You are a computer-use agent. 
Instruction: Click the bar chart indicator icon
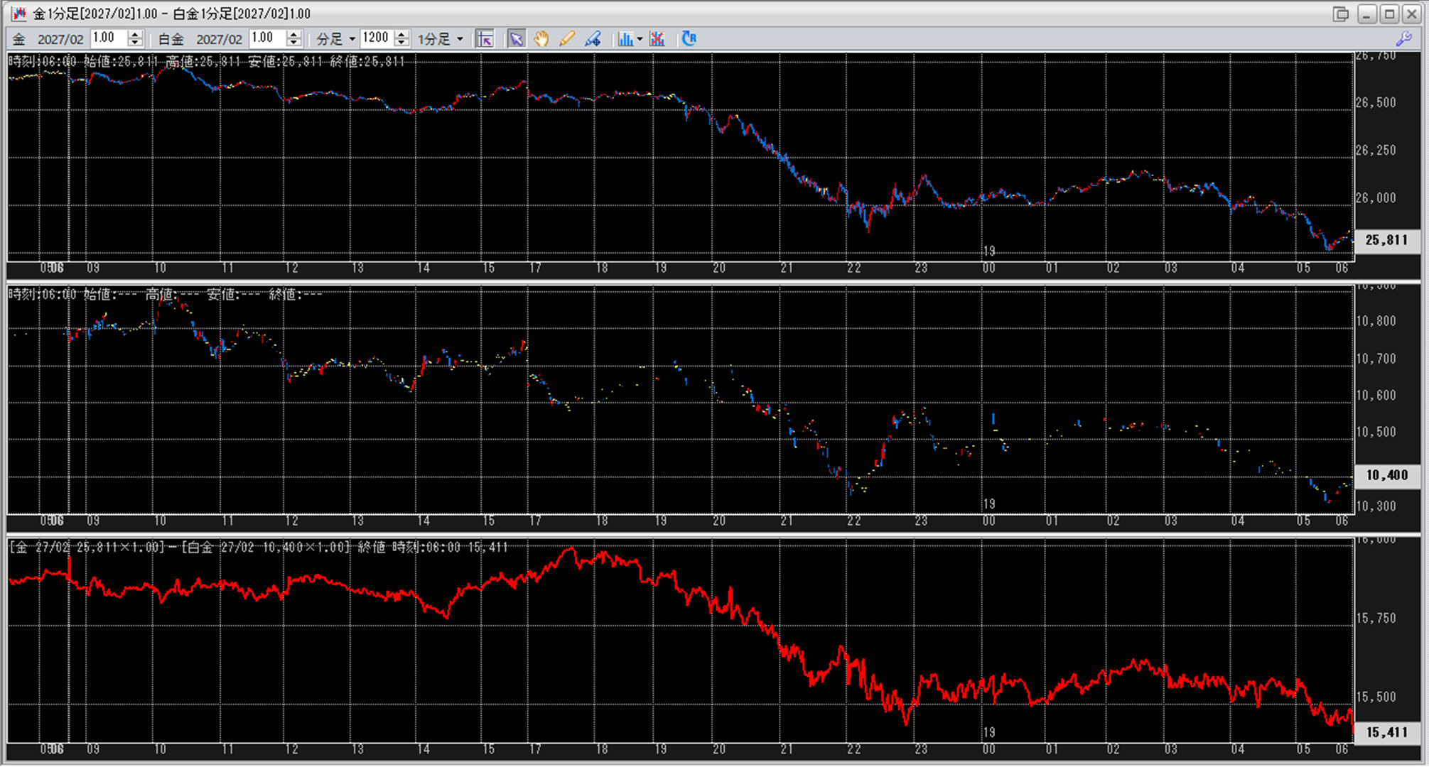pos(625,39)
